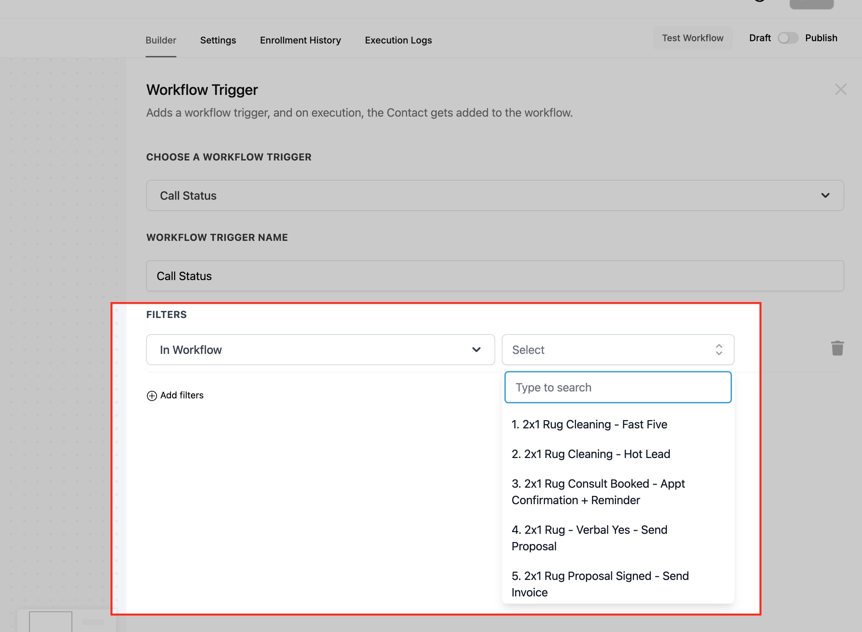The width and height of the screenshot is (862, 632).
Task: Select 2x1 Rug Cleaning - Hot Lead option
Action: pos(591,454)
